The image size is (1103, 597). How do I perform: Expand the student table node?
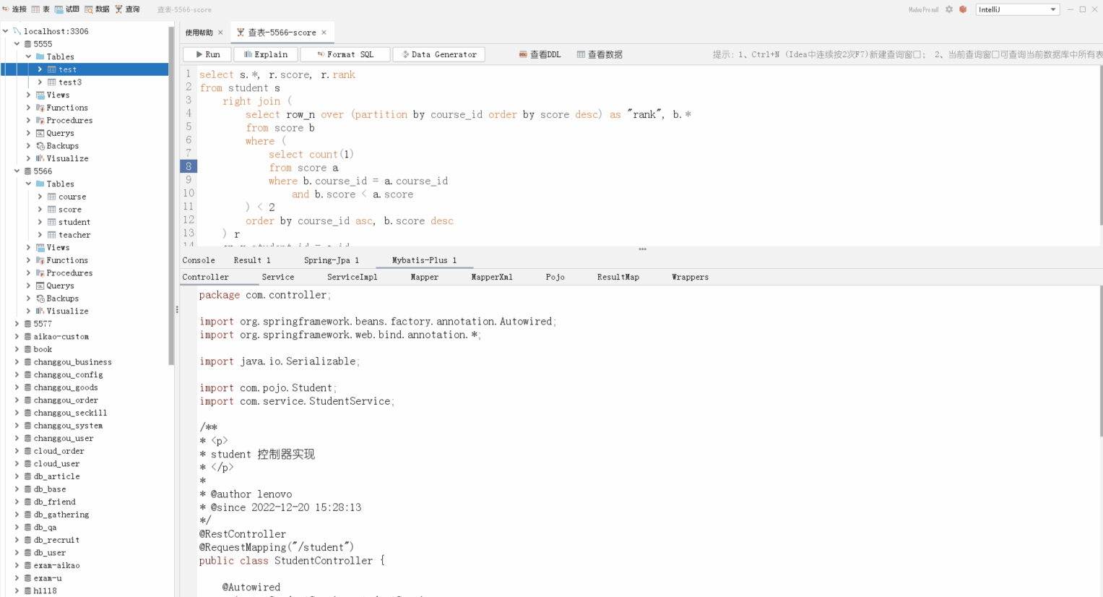tap(40, 222)
